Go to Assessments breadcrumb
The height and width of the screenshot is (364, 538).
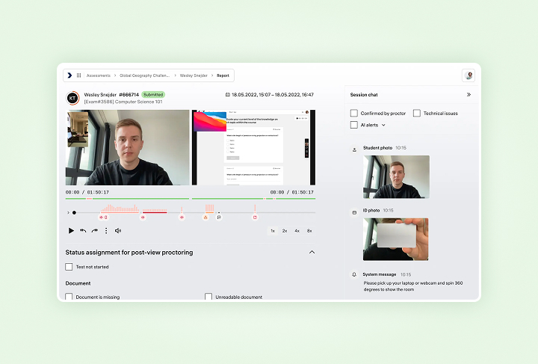click(99, 75)
